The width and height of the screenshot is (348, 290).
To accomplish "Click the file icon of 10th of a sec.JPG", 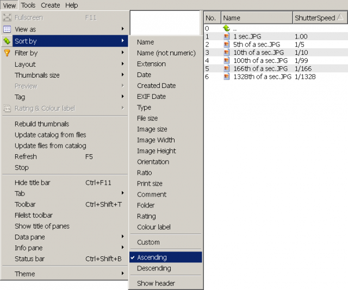I will [x=226, y=53].
